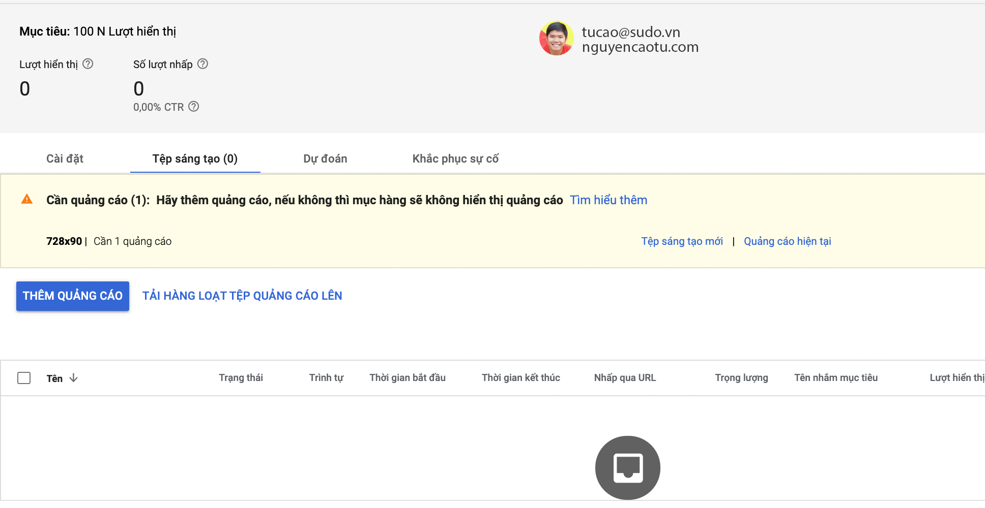Image resolution: width=985 pixels, height=508 pixels.
Task: Click the Nhấp qua URL column header
Action: [625, 378]
